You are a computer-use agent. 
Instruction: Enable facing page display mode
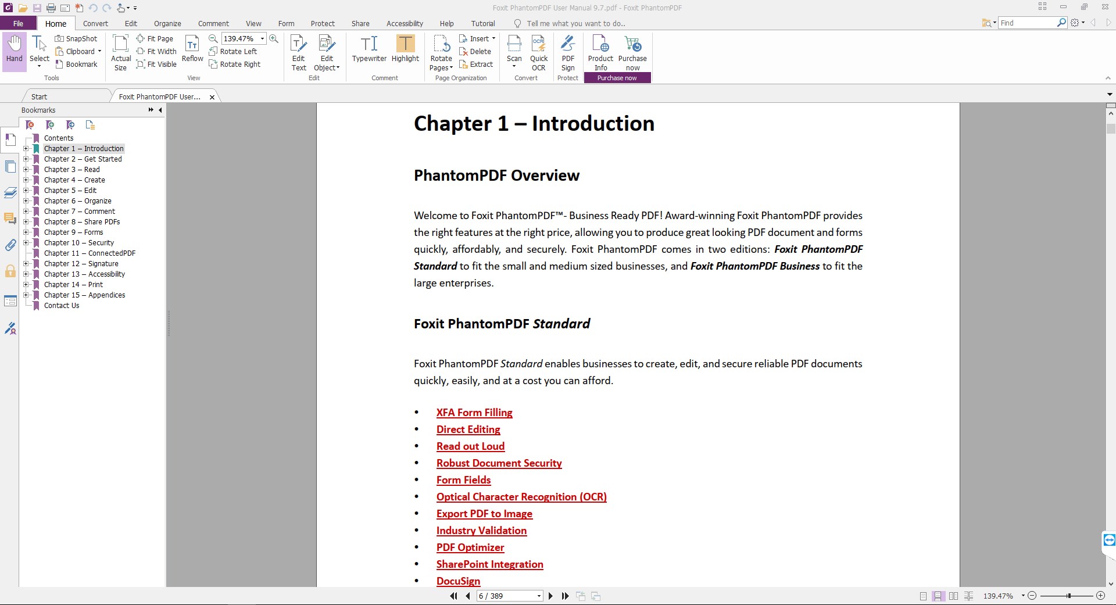954,596
